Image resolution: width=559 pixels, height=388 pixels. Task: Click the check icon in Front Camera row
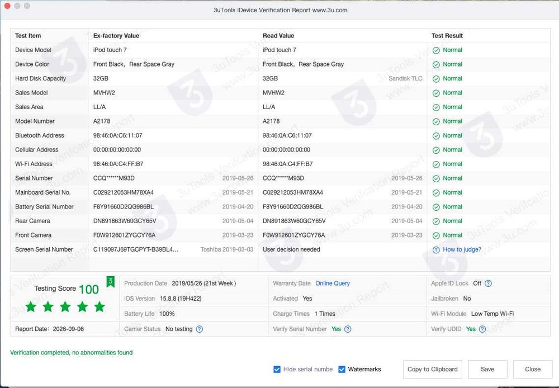(436, 236)
